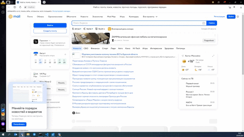244x137 pixels.
Task: Expand Гороскоп sign chevron
Action: click(x=50, y=41)
